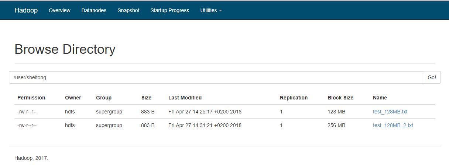
Task: Click the Permission column header
Action: [x=31, y=98]
